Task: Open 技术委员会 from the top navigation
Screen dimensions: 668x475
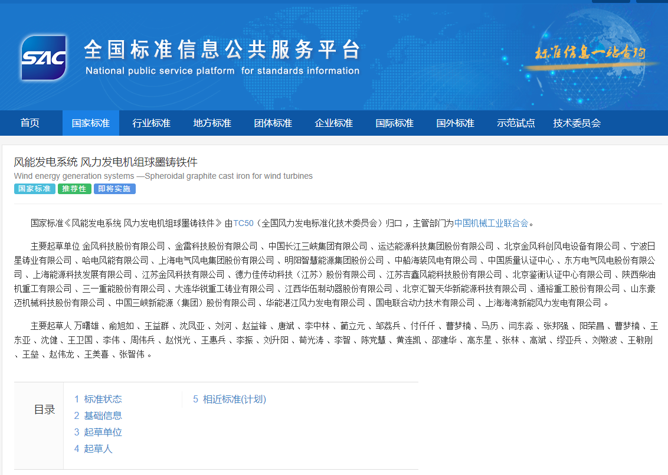Action: (577, 123)
